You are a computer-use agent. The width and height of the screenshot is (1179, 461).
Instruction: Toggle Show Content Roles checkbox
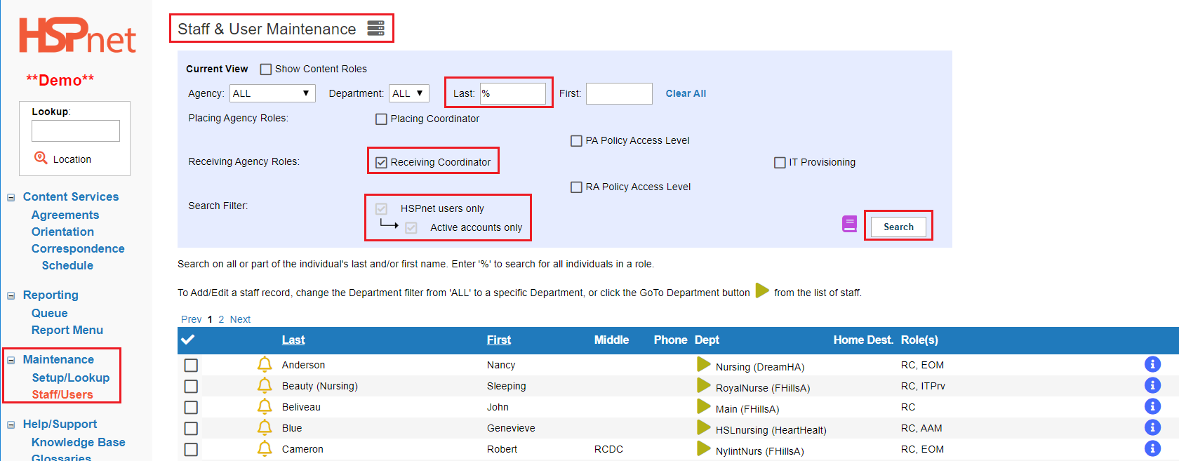click(266, 69)
